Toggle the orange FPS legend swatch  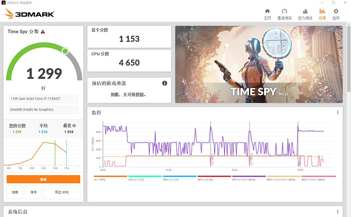[111, 176]
